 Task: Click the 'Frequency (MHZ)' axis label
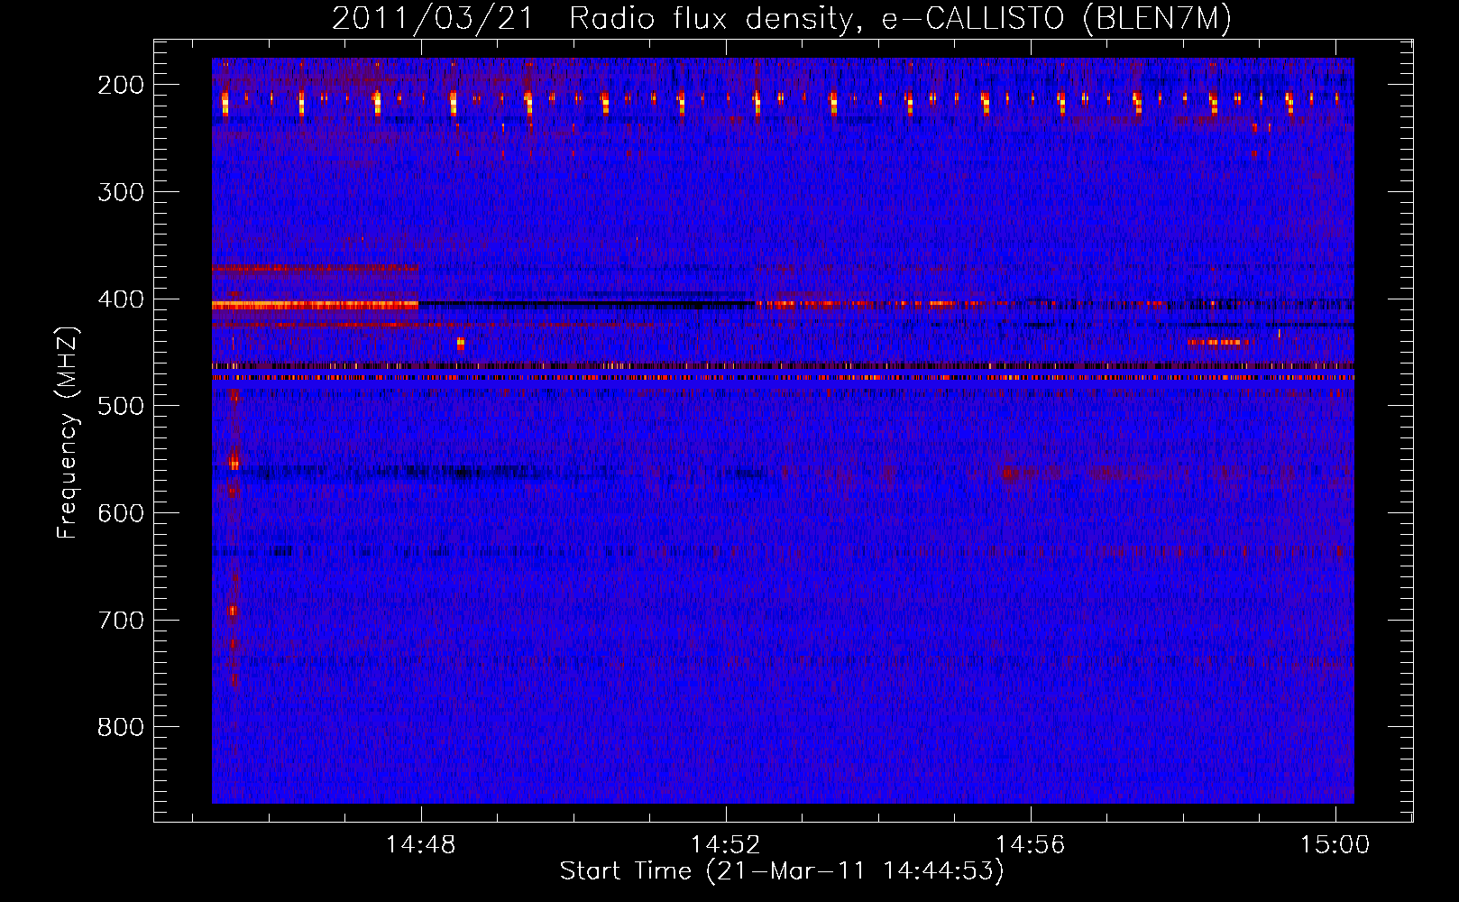tap(68, 433)
